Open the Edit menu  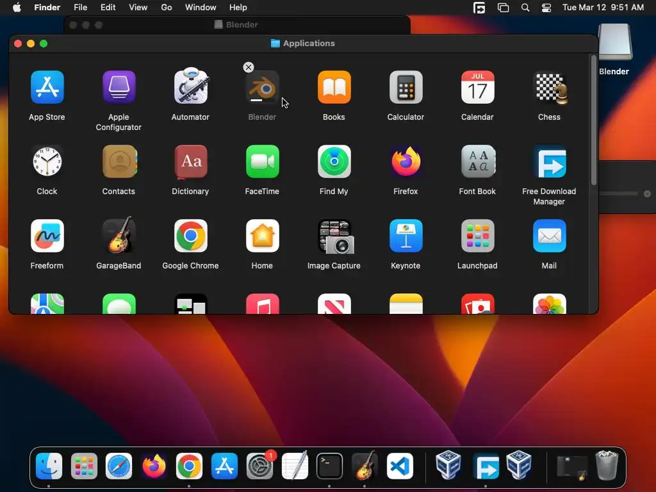108,7
